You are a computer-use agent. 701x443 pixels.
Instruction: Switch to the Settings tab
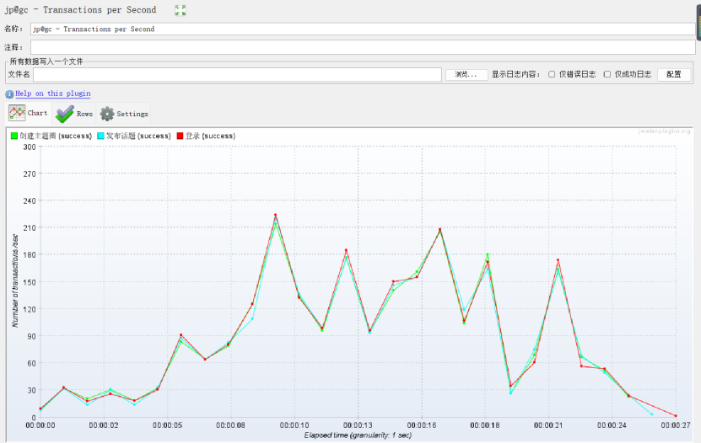pyautogui.click(x=123, y=114)
